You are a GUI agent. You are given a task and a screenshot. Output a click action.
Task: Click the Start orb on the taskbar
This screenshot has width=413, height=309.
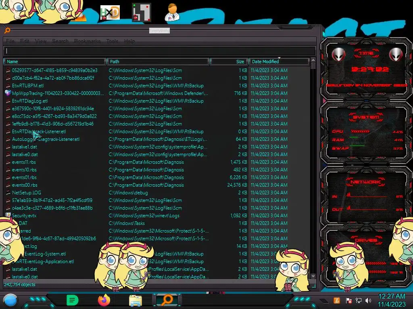(10, 300)
